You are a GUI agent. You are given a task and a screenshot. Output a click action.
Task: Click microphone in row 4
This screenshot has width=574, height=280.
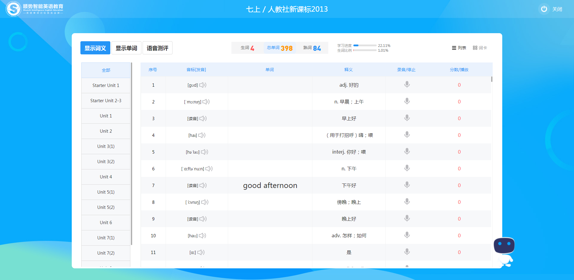tap(407, 135)
